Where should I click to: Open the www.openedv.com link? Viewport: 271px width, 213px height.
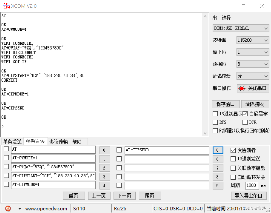46,208
